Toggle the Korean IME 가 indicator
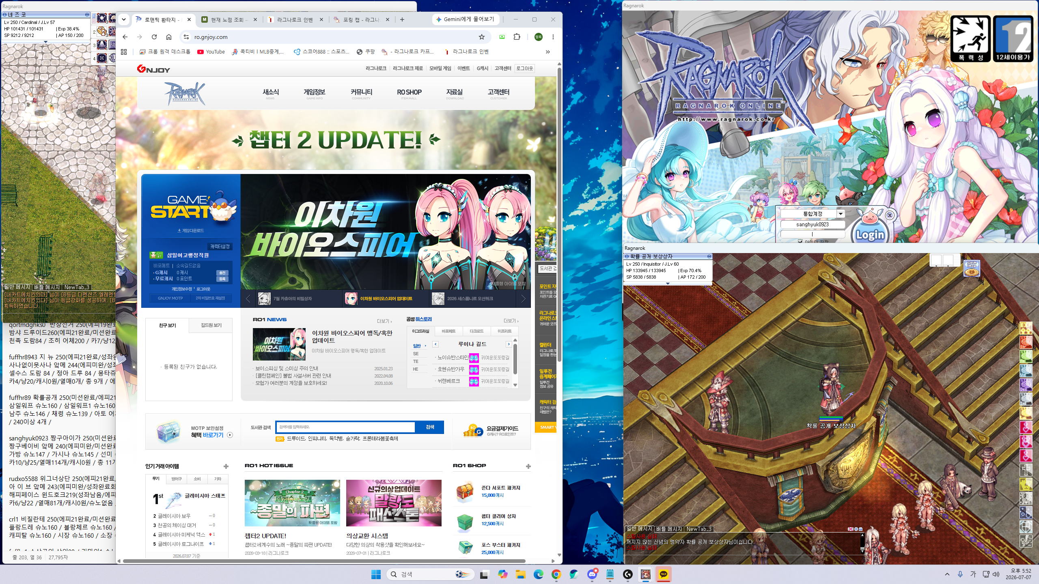This screenshot has height=584, width=1039. (x=973, y=574)
